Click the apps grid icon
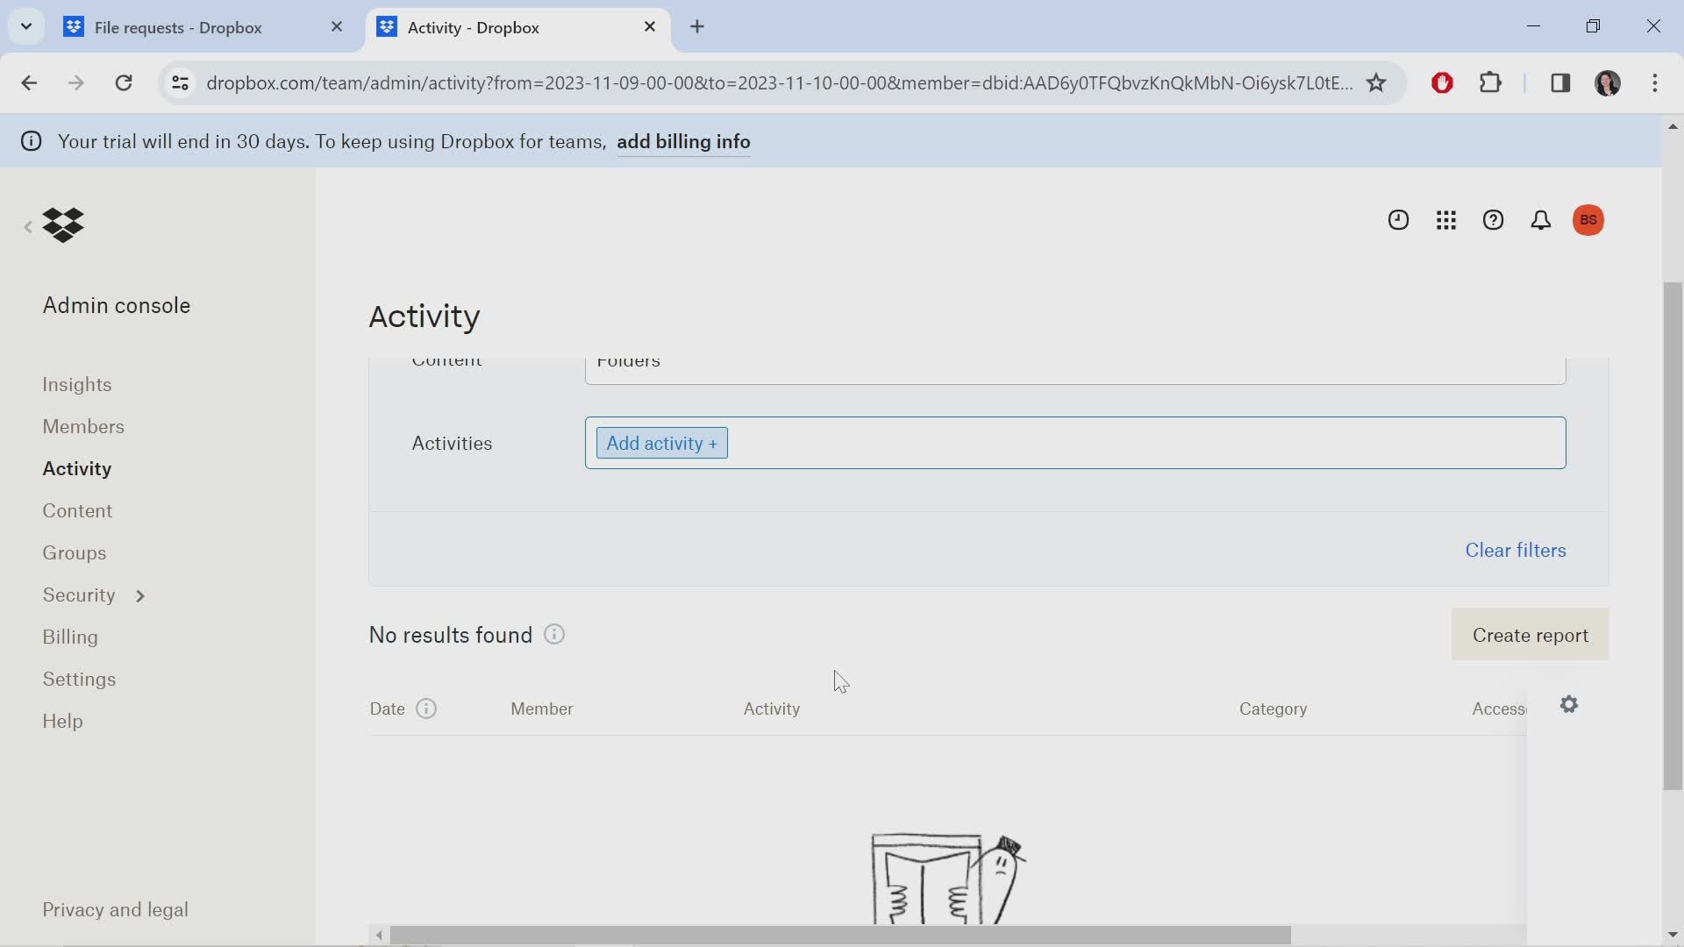This screenshot has height=947, width=1684. click(1445, 220)
